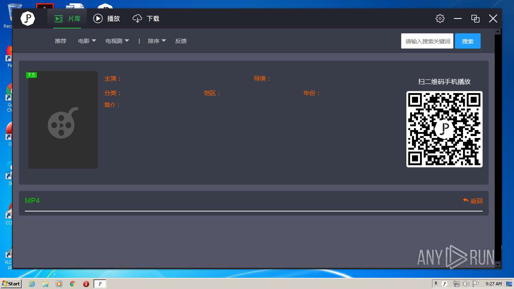Image resolution: width=514 pixels, height=289 pixels.
Task: Click the scrollbar up arrow
Action: coord(498,31)
